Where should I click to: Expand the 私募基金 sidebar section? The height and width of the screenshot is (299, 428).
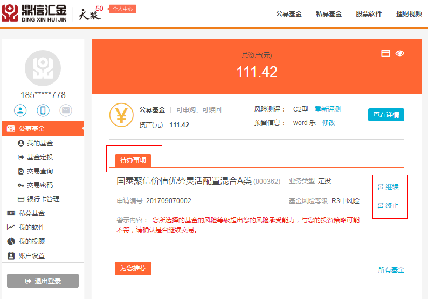31,213
